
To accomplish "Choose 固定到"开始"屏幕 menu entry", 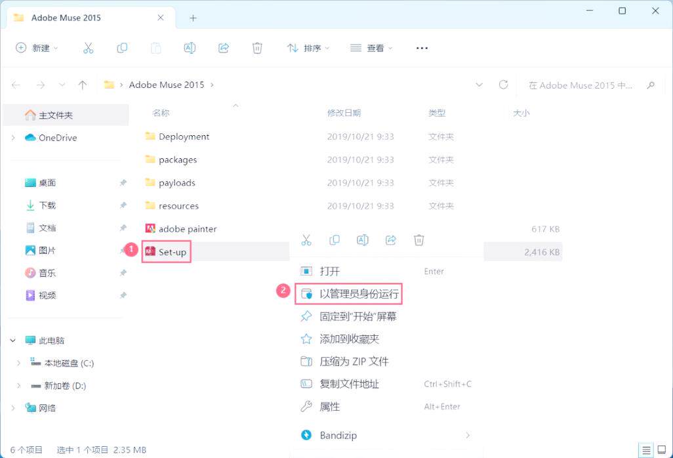I will (x=386, y=316).
